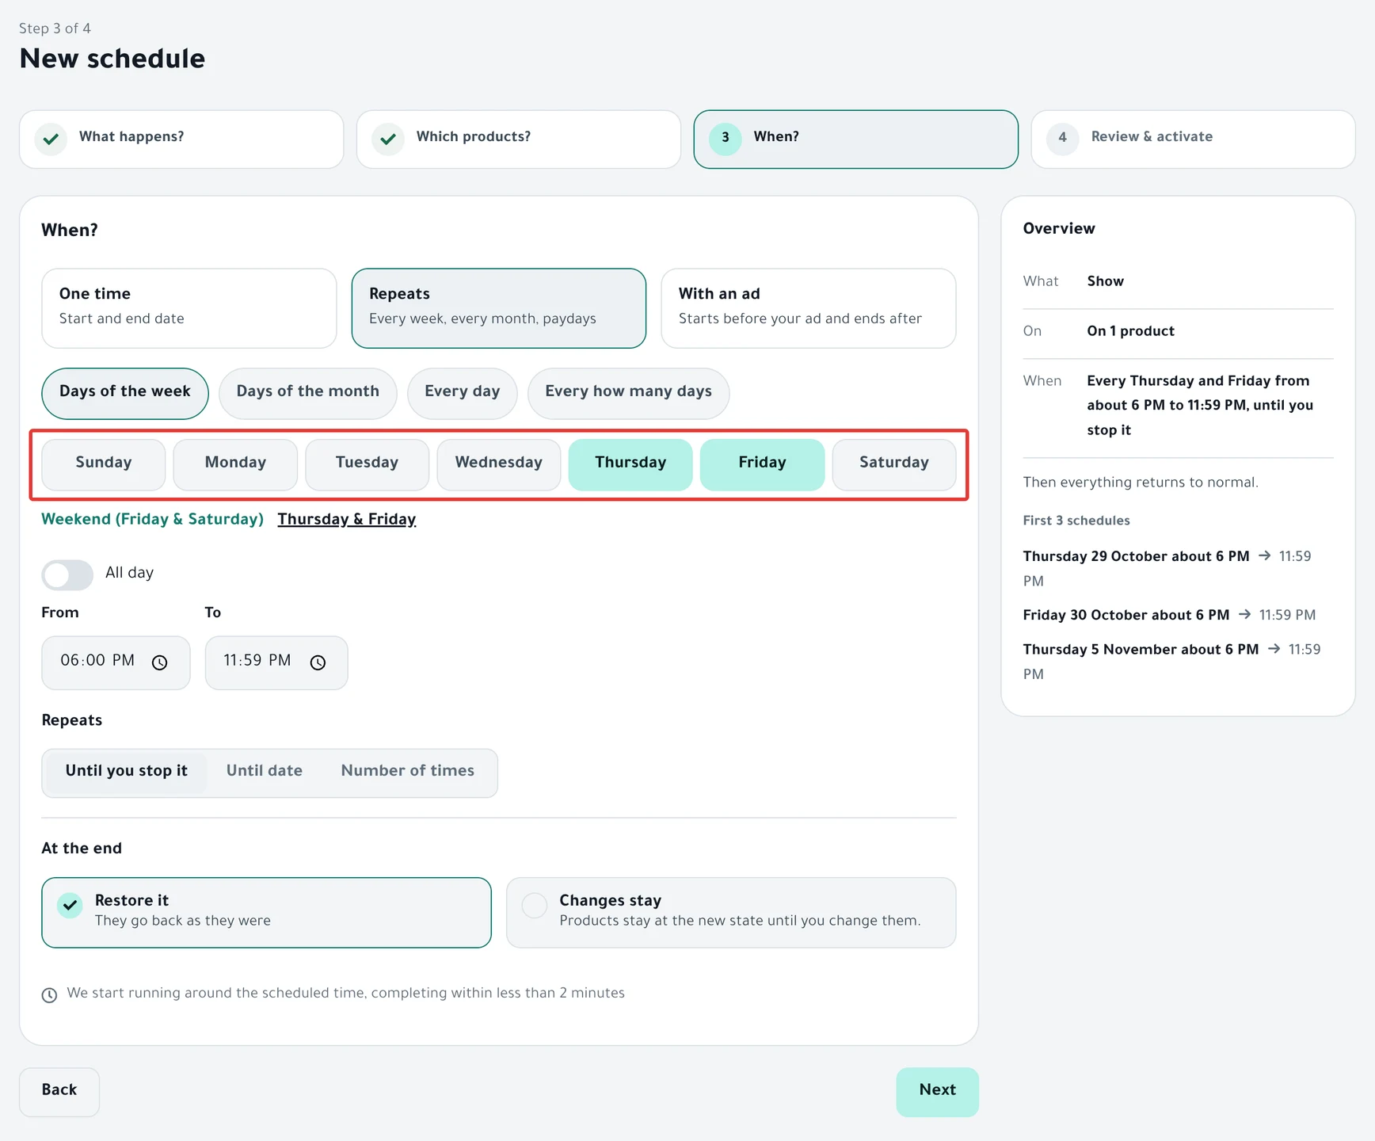The width and height of the screenshot is (1375, 1141).
Task: Click the step 4 number badge
Action: tap(1063, 138)
